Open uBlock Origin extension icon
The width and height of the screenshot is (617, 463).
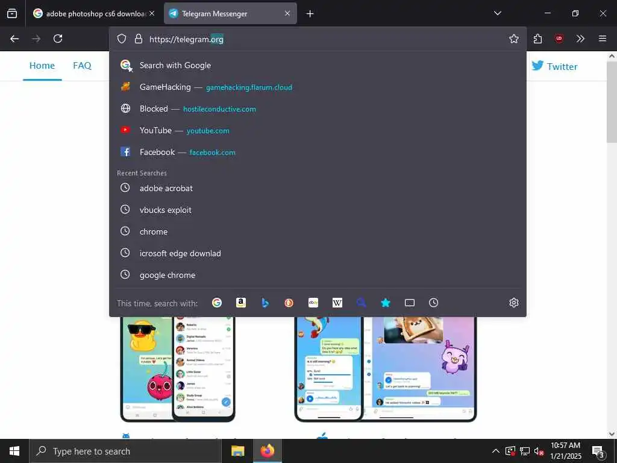pos(559,39)
